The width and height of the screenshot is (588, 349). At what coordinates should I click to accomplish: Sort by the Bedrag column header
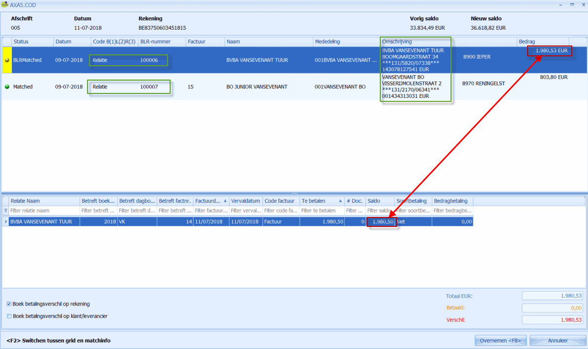click(x=542, y=42)
